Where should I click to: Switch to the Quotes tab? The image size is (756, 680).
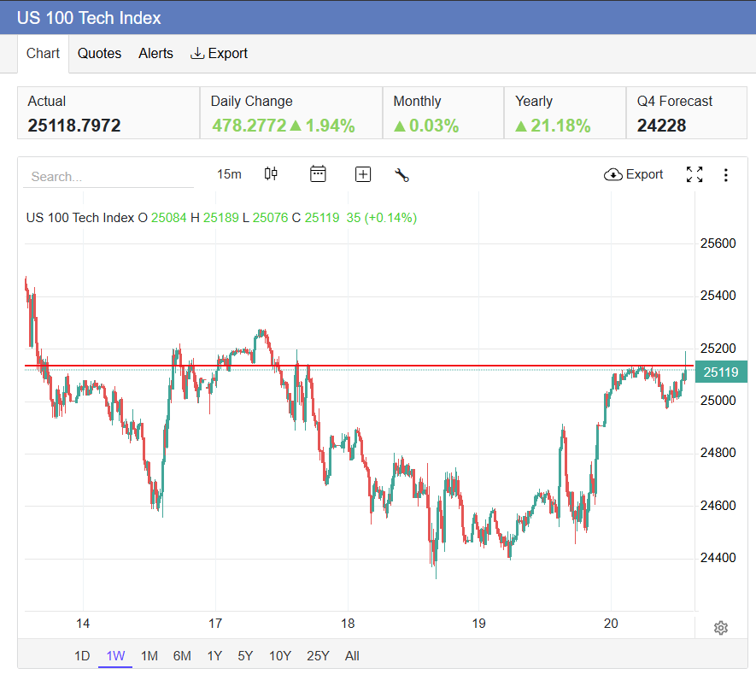99,53
